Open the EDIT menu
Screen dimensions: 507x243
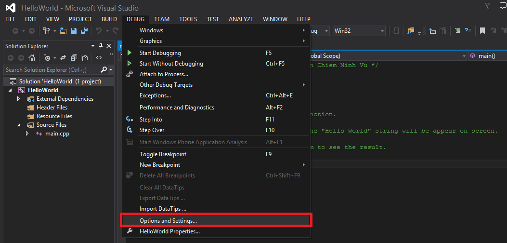[31, 19]
